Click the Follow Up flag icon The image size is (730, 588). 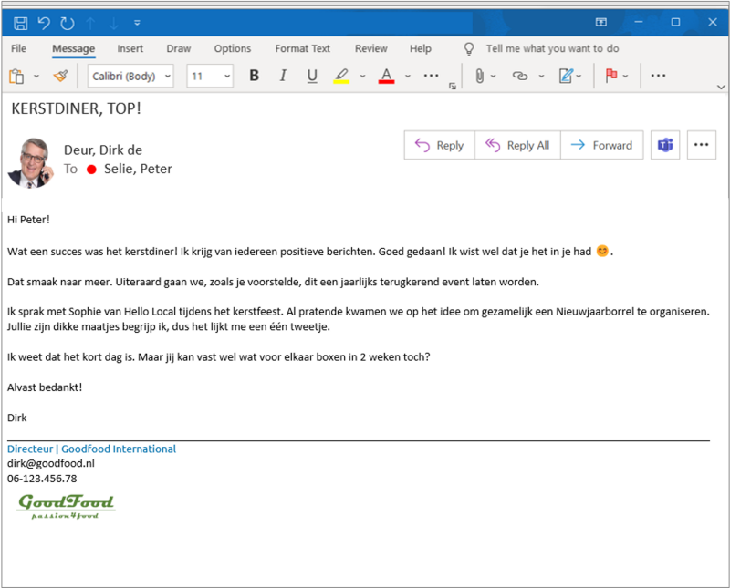coord(611,76)
